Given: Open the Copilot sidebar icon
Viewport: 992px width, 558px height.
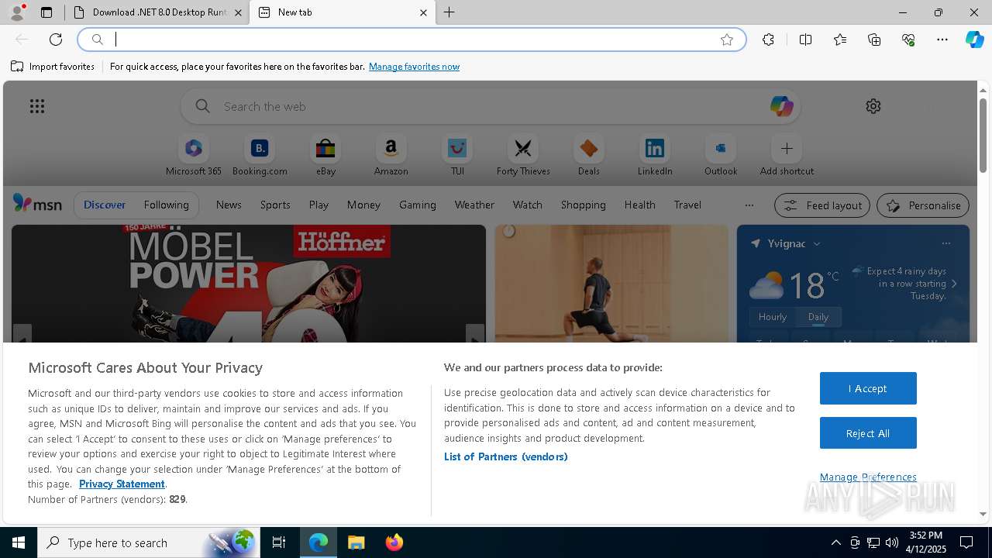Looking at the screenshot, I should click(x=974, y=40).
